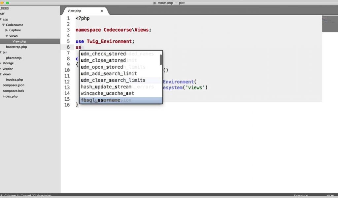Screen dimensions: 338x198
Task: Collapse the lowercase views folder arrow
Action: coord(1,74)
